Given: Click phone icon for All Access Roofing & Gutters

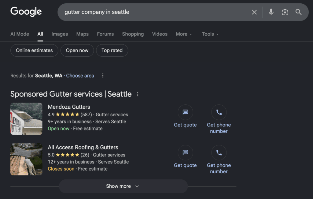Looking at the screenshot, I should (x=219, y=152).
